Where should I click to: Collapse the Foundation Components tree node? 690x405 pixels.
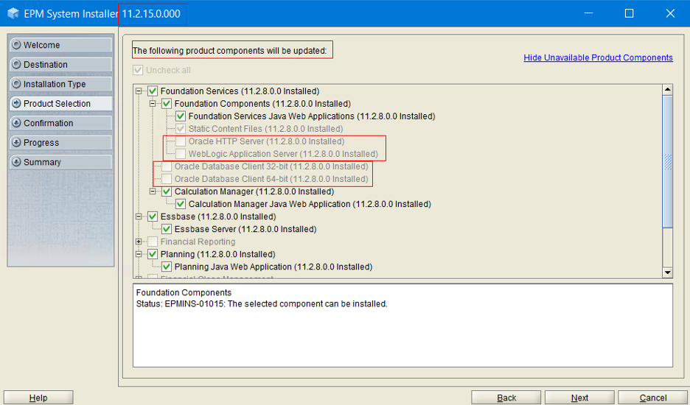[x=153, y=104]
